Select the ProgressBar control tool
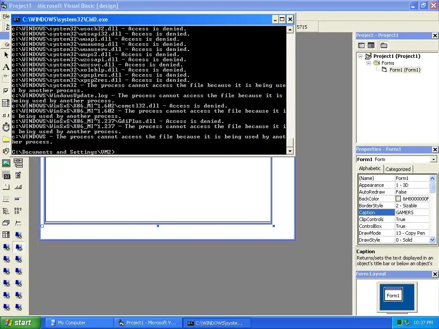Image resolution: width=439 pixels, height=329 pixels. pyautogui.click(x=18, y=199)
